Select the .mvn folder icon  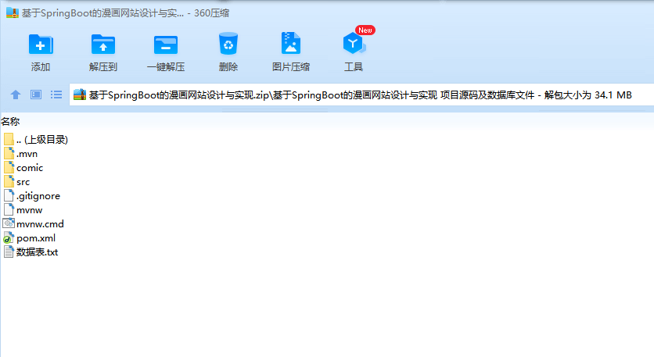point(9,154)
